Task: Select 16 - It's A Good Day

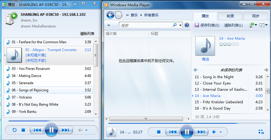Action: click(228, 108)
